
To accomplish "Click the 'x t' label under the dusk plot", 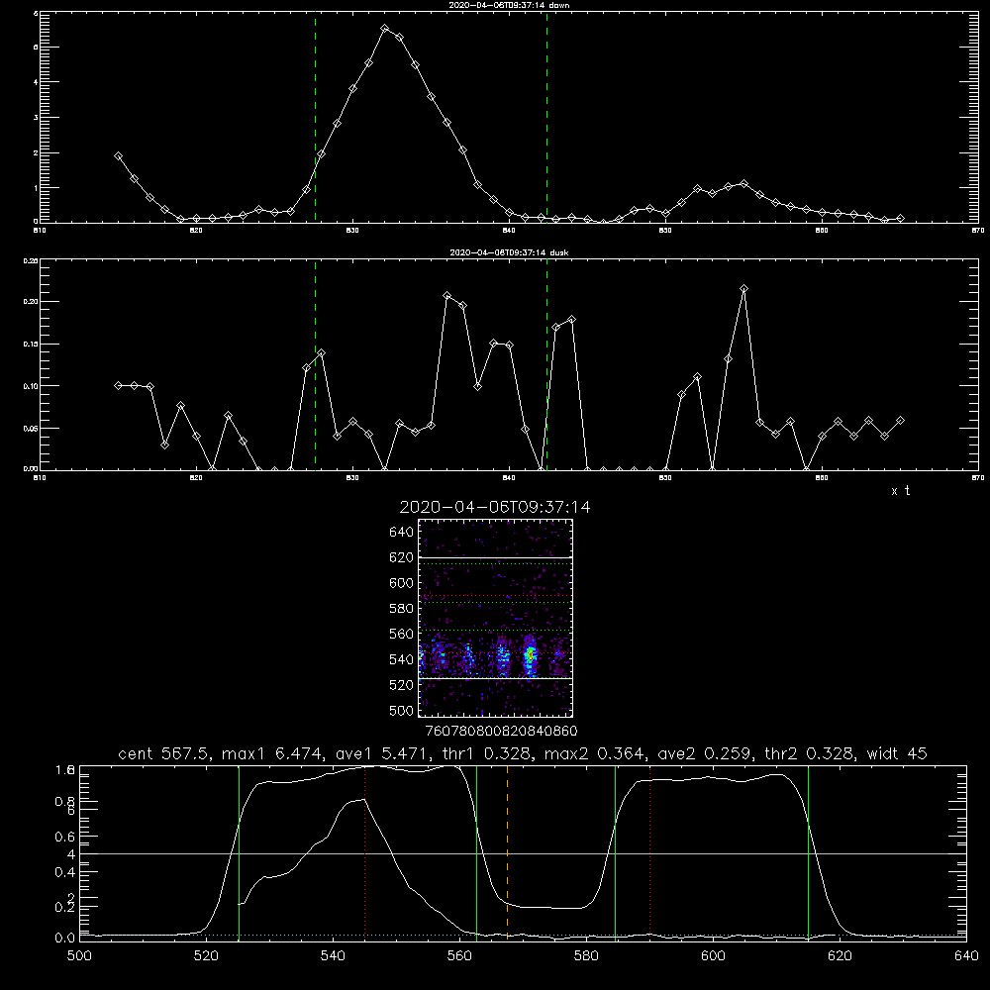I will coord(900,491).
